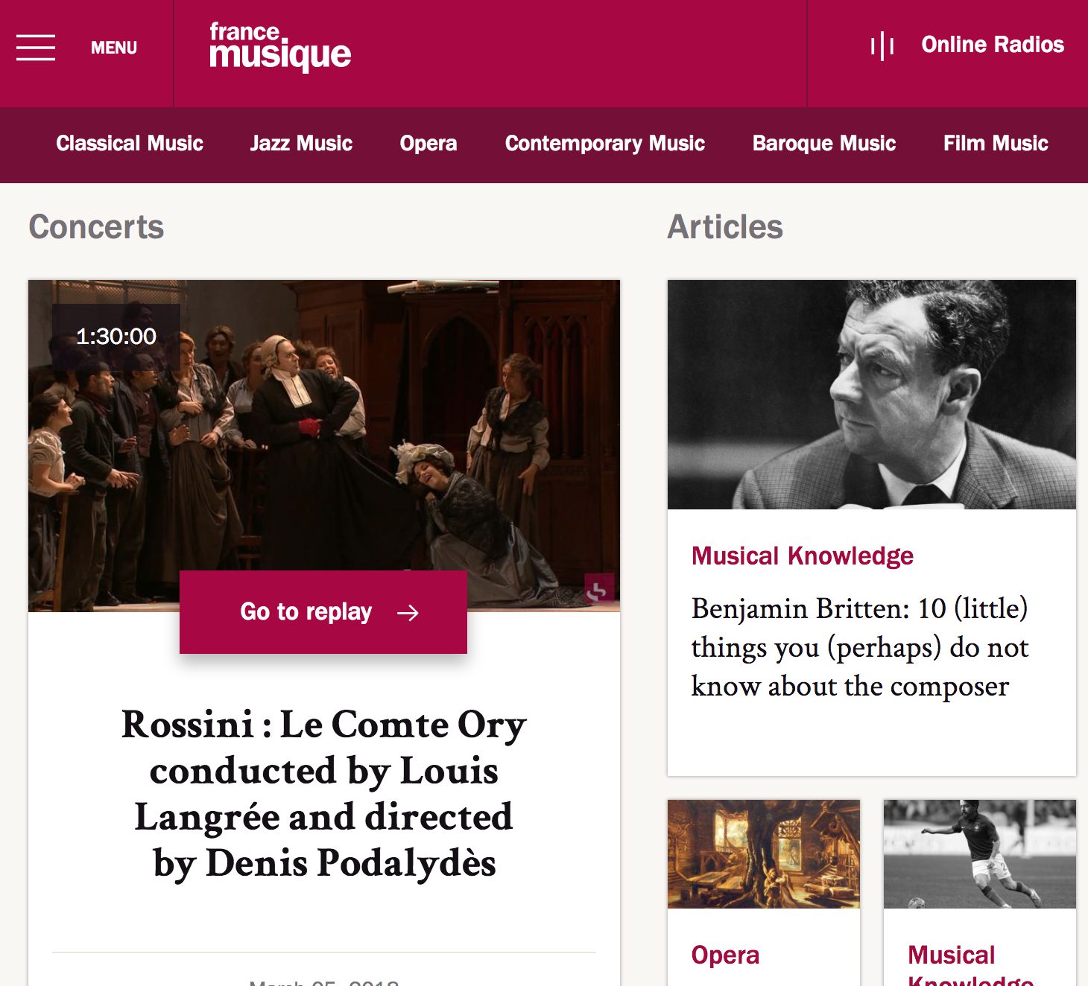Open the Benjamin Britten portrait photo
The image size is (1088, 986).
point(871,395)
